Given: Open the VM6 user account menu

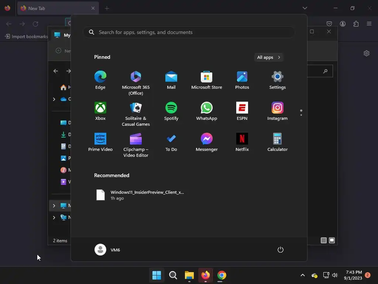Looking at the screenshot, I should tap(107, 250).
